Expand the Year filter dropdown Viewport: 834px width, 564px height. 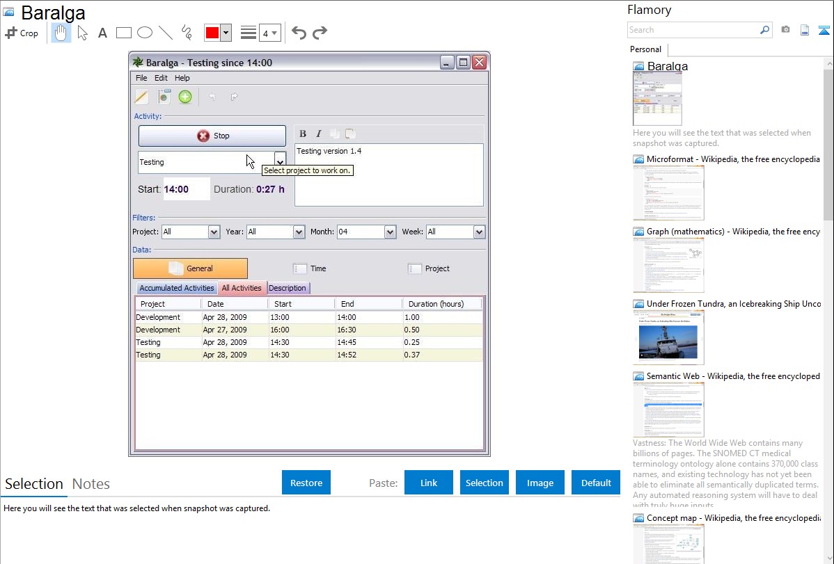[x=299, y=232]
